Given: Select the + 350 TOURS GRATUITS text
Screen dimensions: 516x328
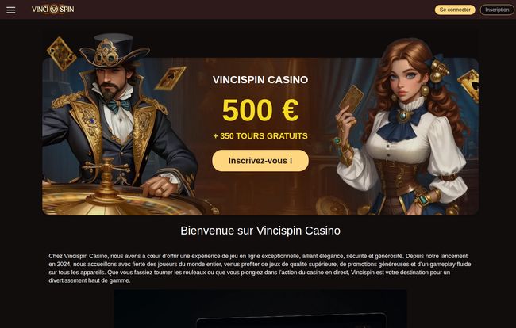Looking at the screenshot, I should [260, 136].
